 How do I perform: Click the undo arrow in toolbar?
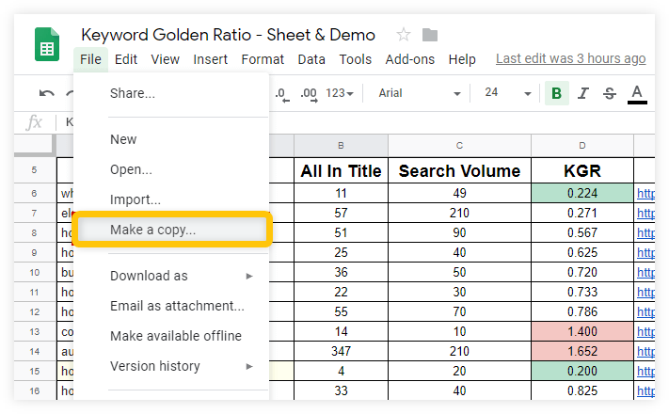coord(46,93)
